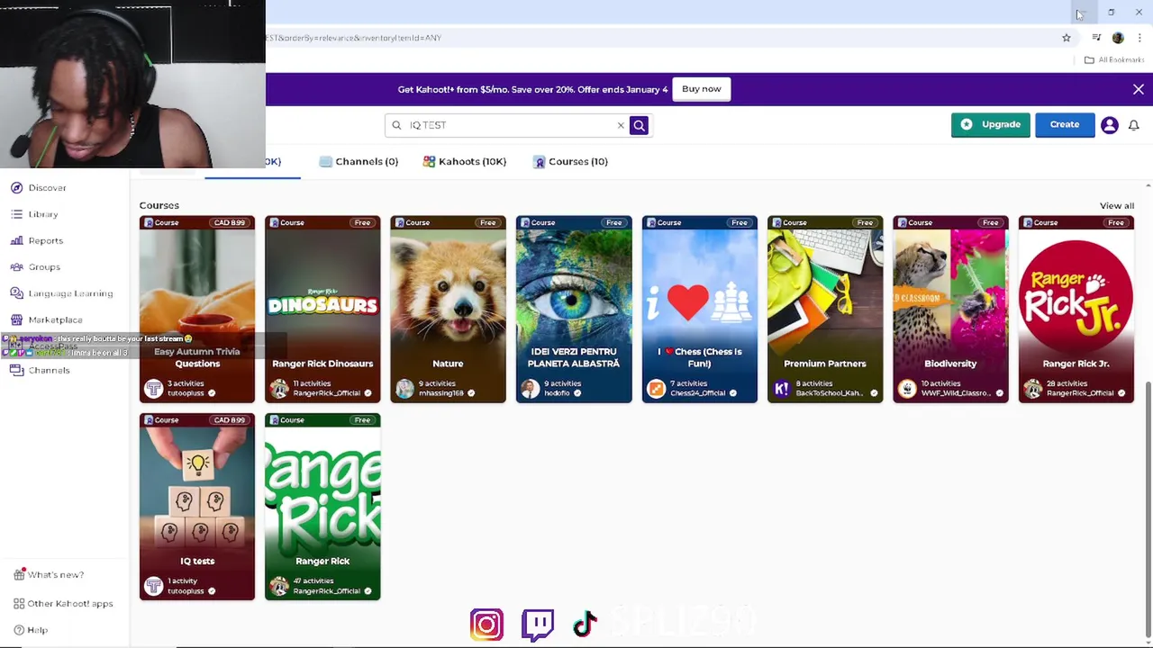Screen dimensions: 1153x648
Task: Open Library in the sidebar
Action: 35,214
